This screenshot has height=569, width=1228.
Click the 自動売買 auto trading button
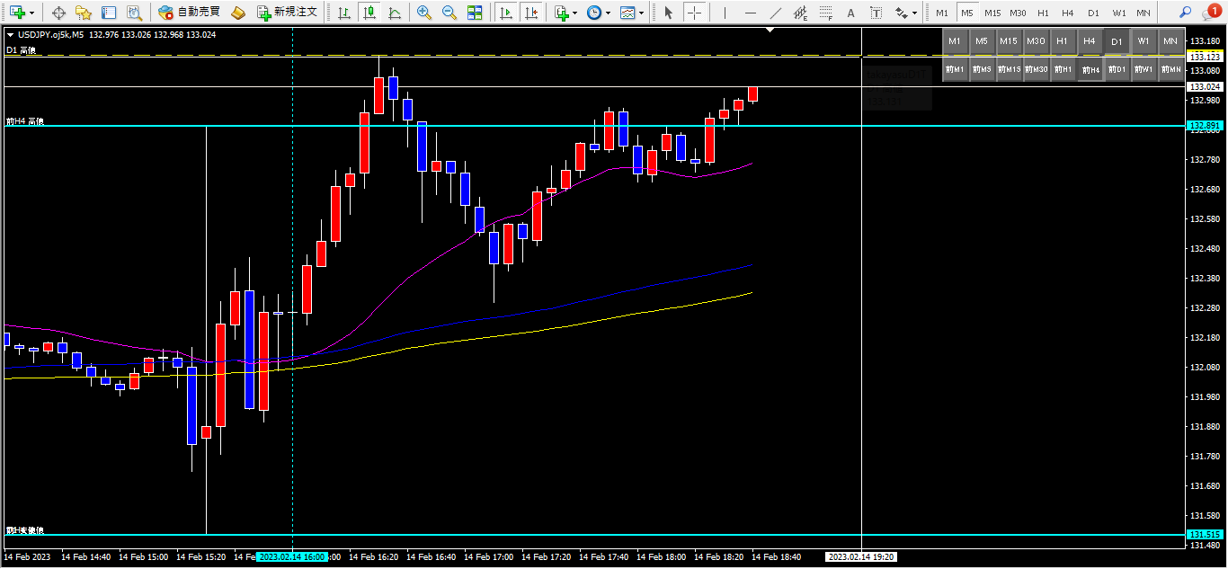coord(189,13)
